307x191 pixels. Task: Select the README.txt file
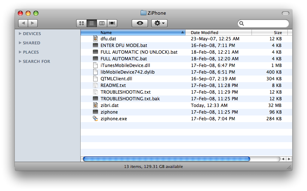pos(113,86)
